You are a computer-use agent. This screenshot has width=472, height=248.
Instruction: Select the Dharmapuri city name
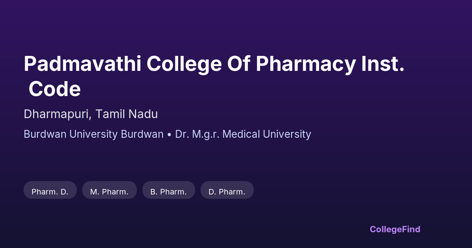tap(57, 114)
